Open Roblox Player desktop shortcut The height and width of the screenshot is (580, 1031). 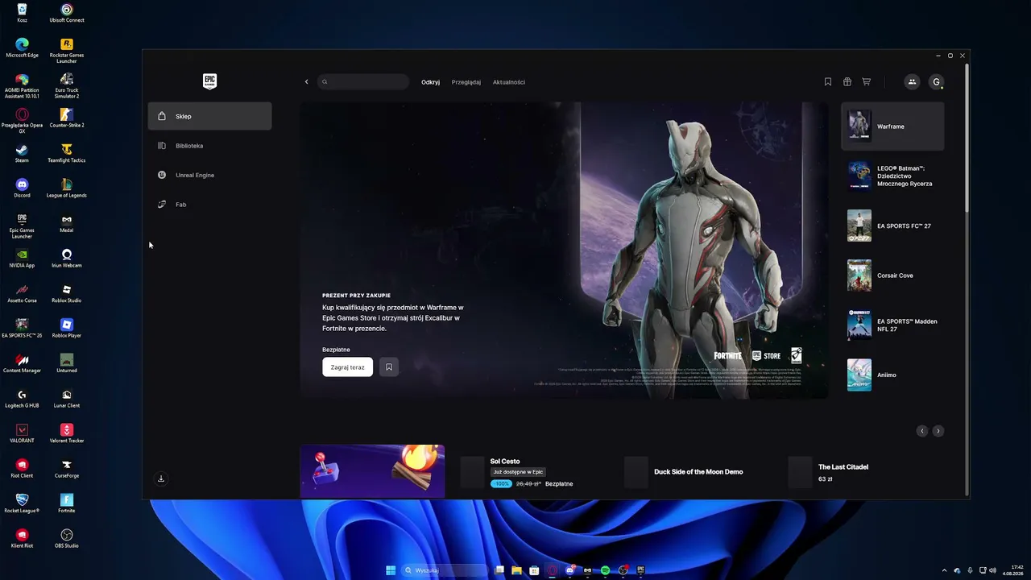point(67,328)
